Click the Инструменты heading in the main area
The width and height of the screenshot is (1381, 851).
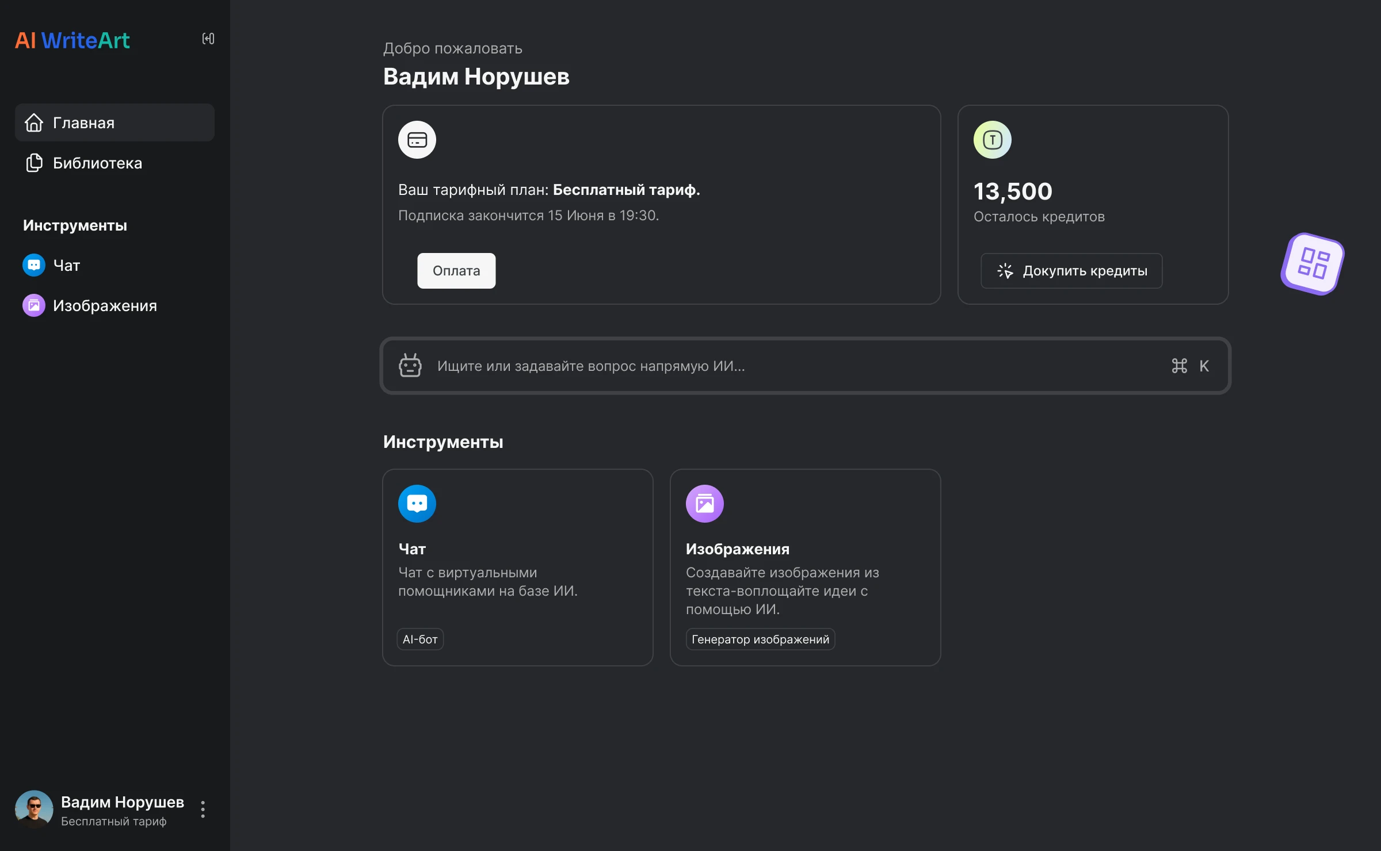(443, 442)
